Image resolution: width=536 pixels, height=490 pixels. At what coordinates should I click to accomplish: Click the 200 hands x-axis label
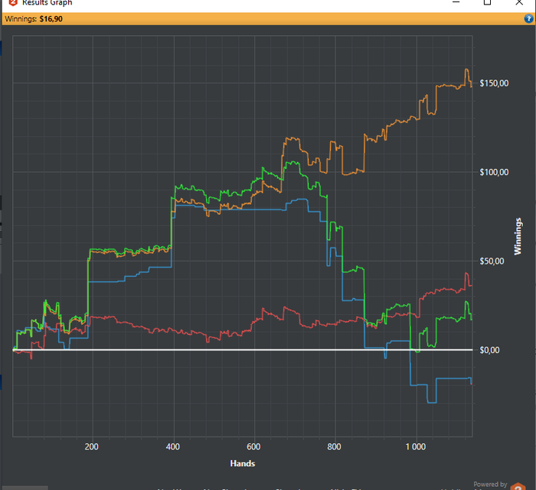coord(91,446)
